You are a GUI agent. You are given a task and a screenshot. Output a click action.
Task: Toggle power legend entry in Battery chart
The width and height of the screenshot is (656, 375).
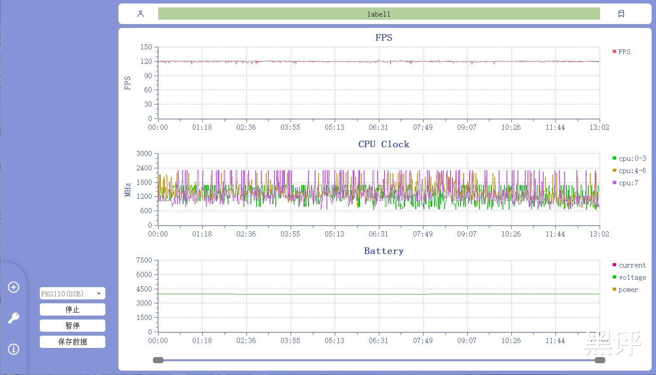coord(625,289)
